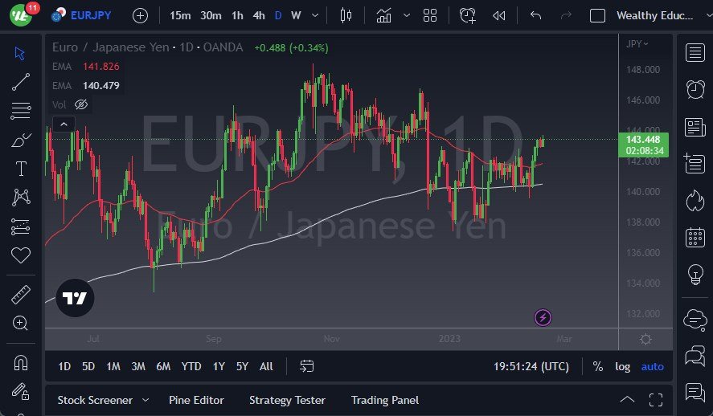
Task: Click the ideas lightbulb icon
Action: [x=695, y=275]
